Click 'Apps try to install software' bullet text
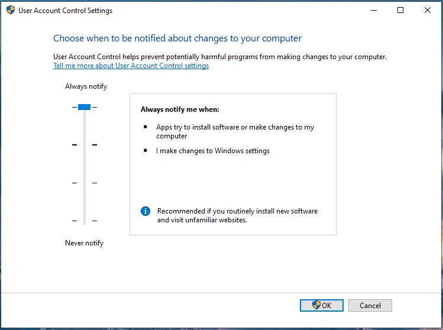443x330 pixels. click(x=235, y=131)
